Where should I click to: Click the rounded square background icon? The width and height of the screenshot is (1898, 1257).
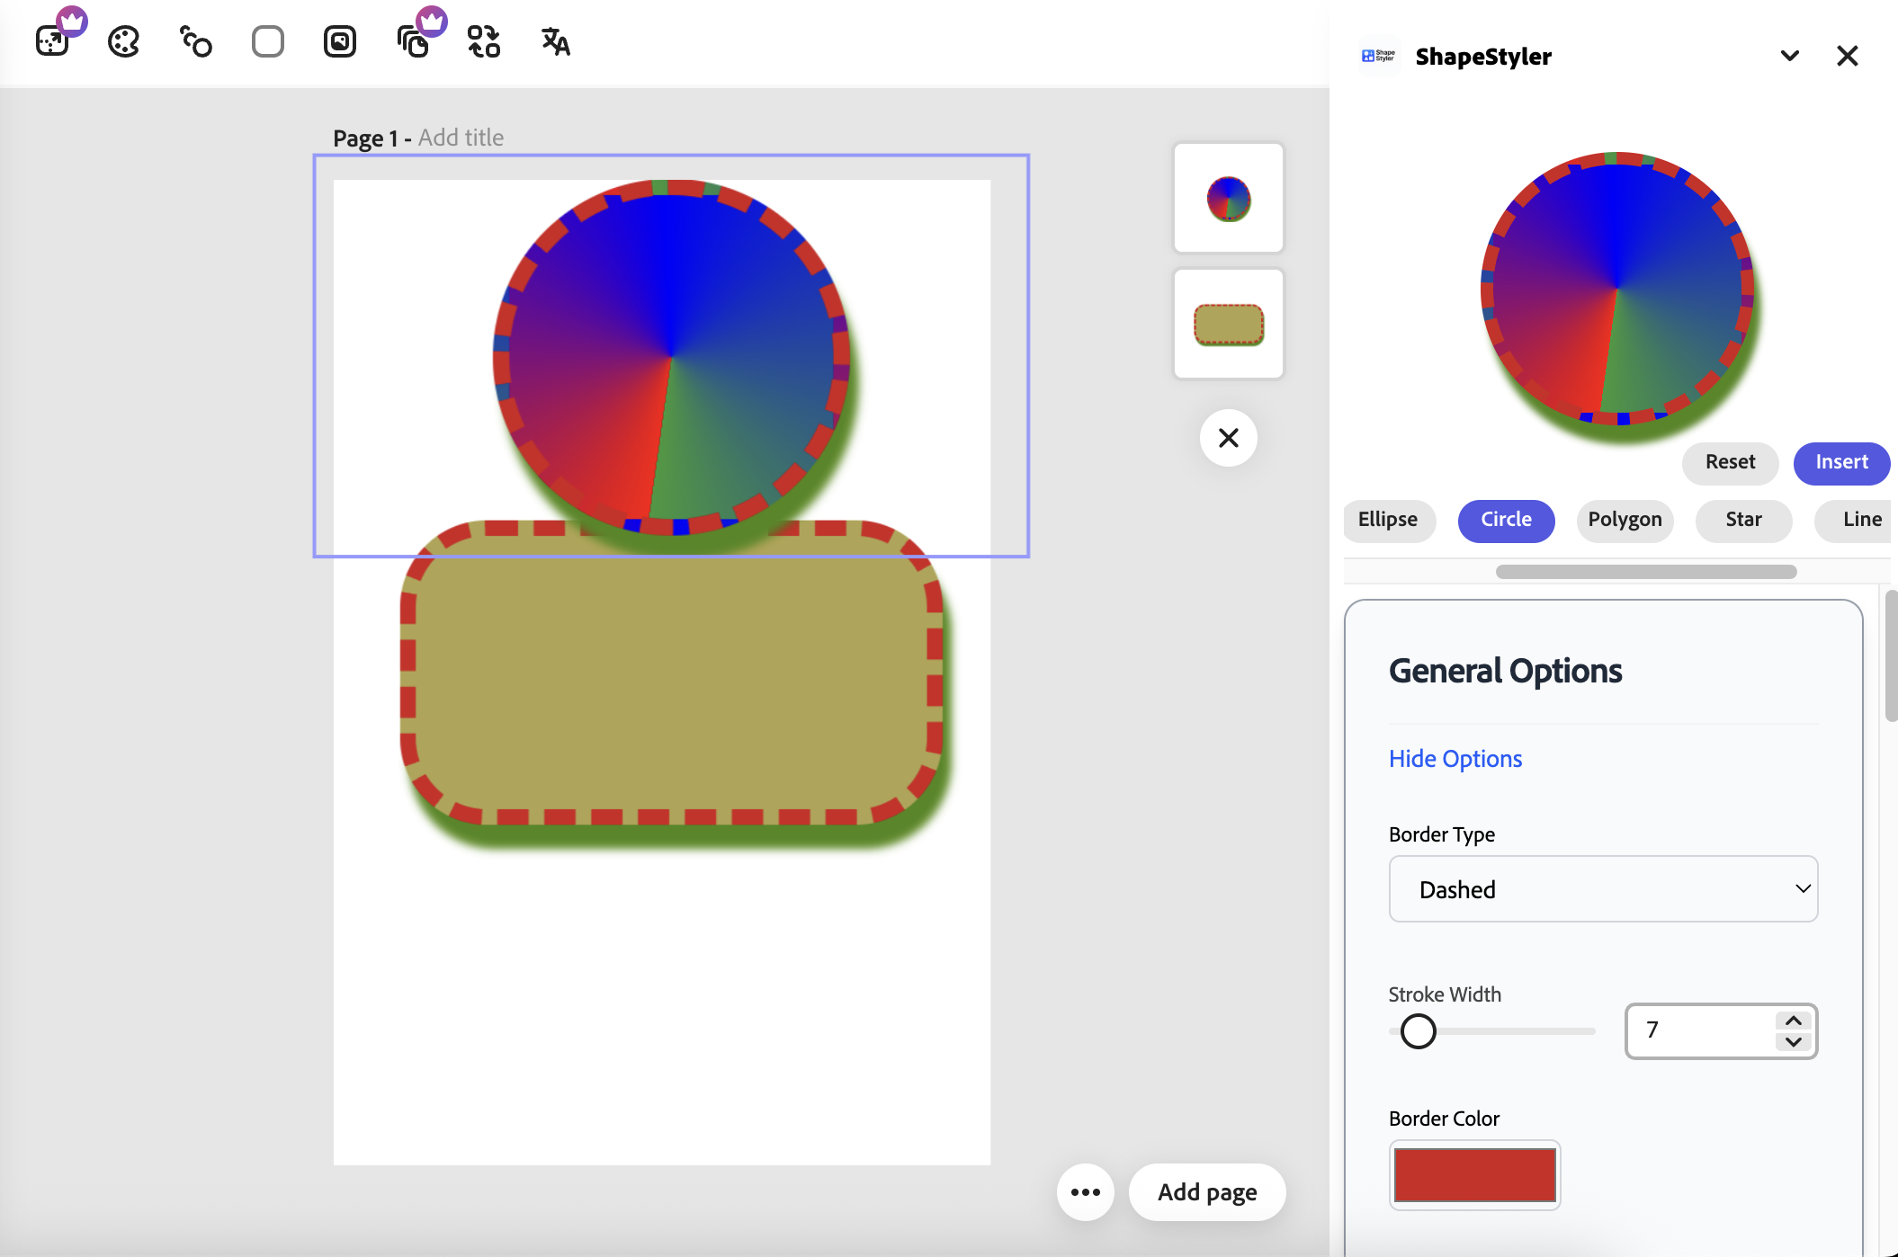pos(268,41)
